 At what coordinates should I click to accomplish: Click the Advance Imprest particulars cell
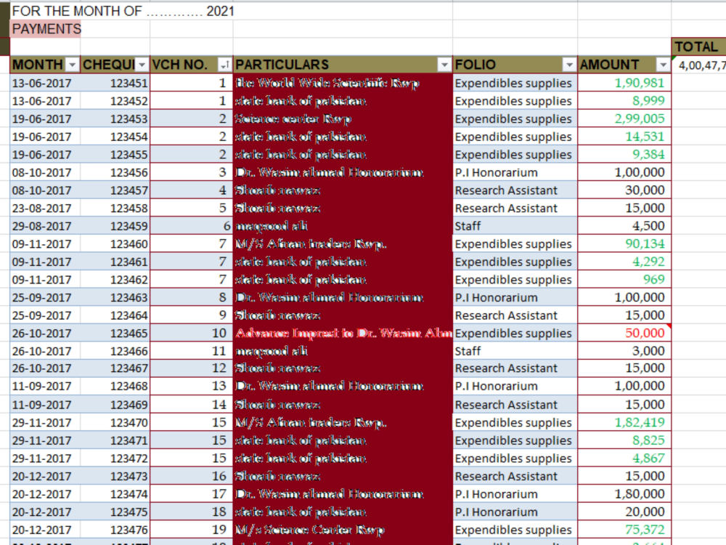pyautogui.click(x=343, y=334)
